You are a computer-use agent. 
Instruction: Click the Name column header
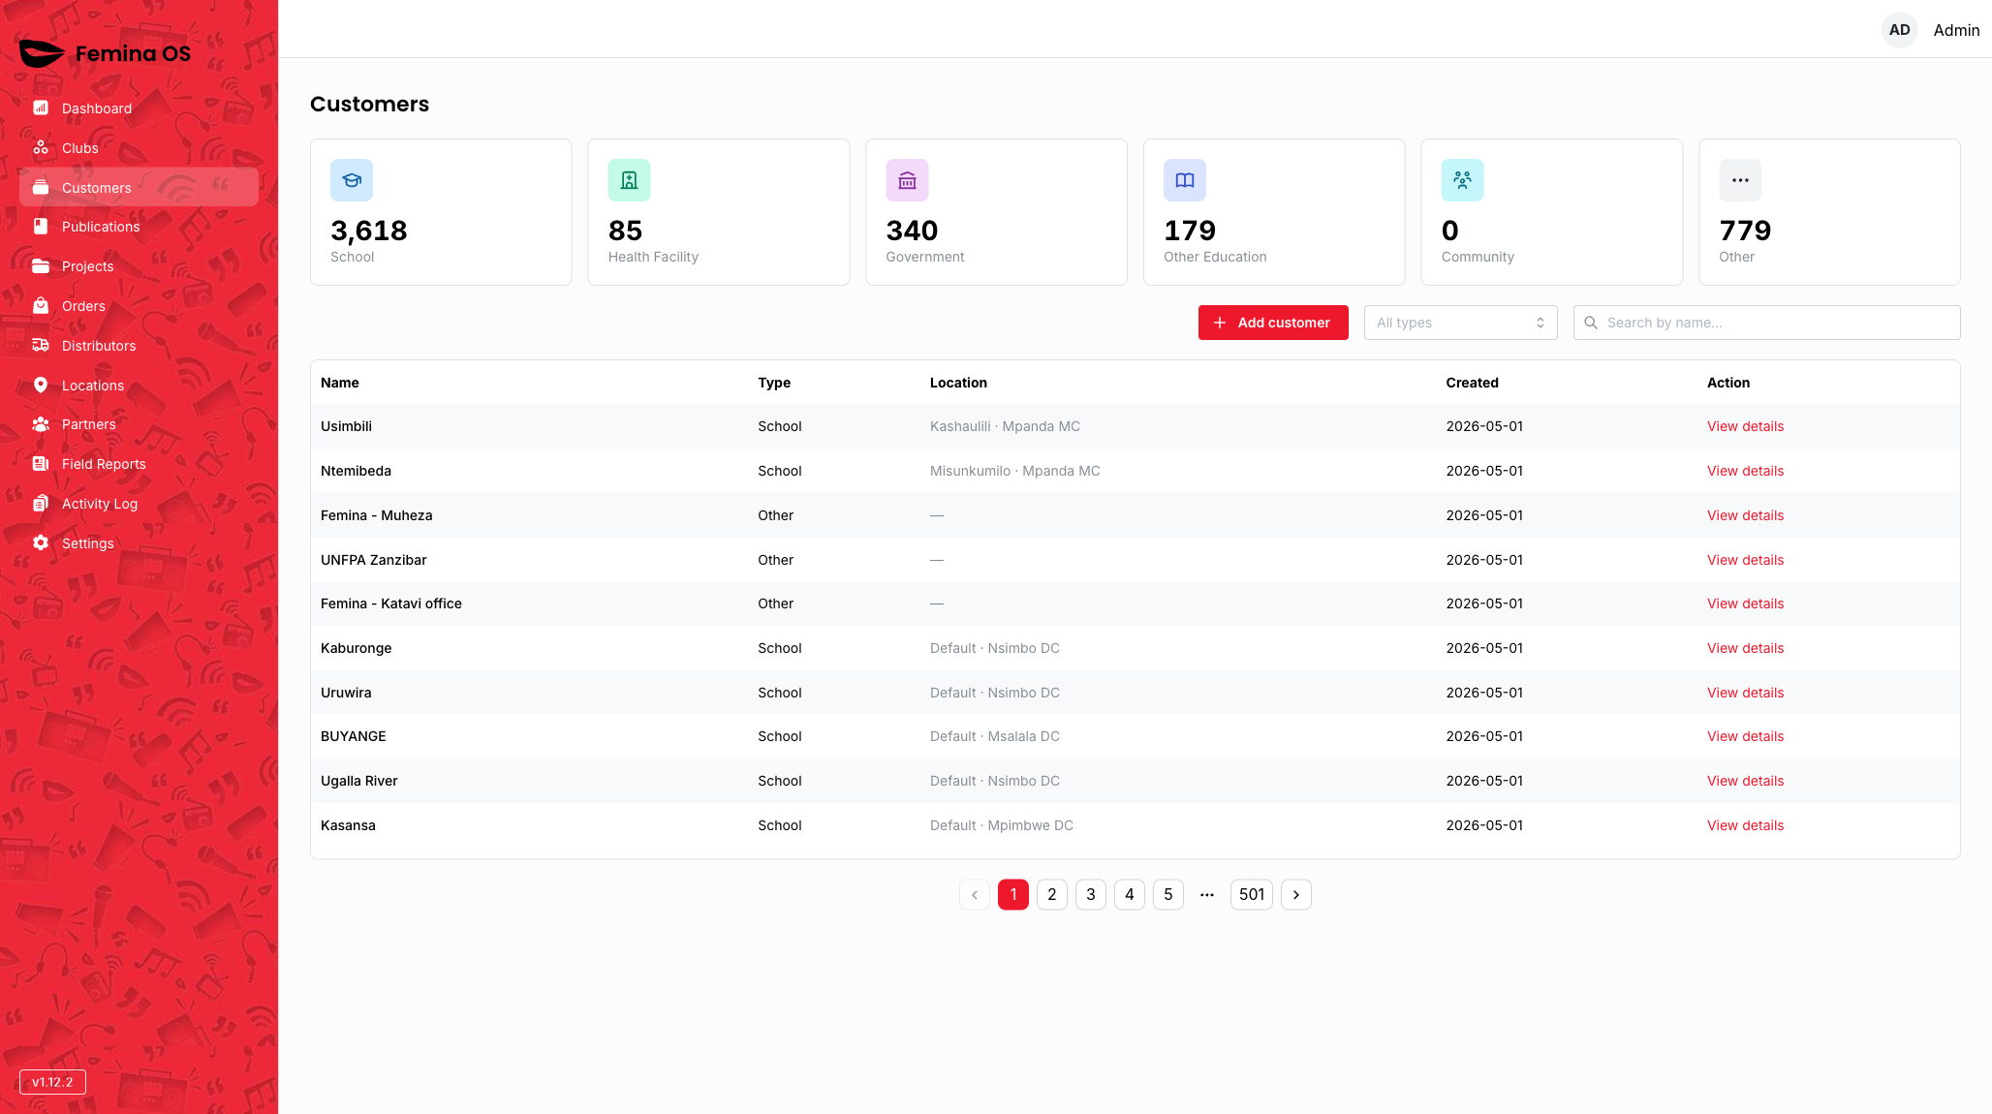339,383
